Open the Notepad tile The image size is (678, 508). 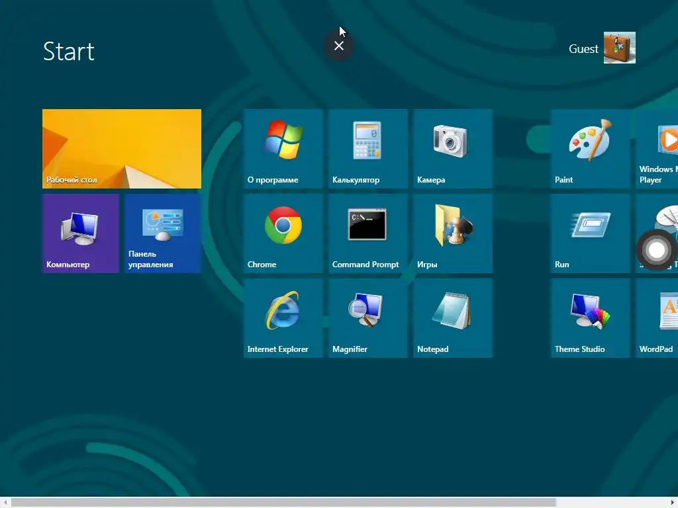[453, 318]
